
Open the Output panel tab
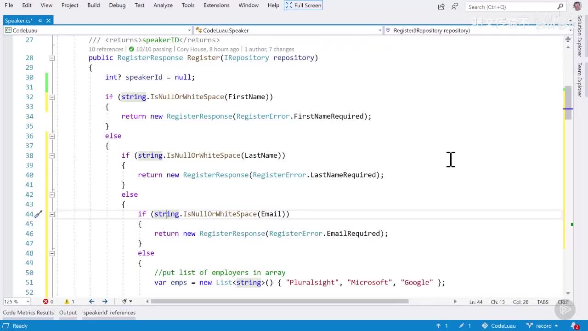click(68, 313)
